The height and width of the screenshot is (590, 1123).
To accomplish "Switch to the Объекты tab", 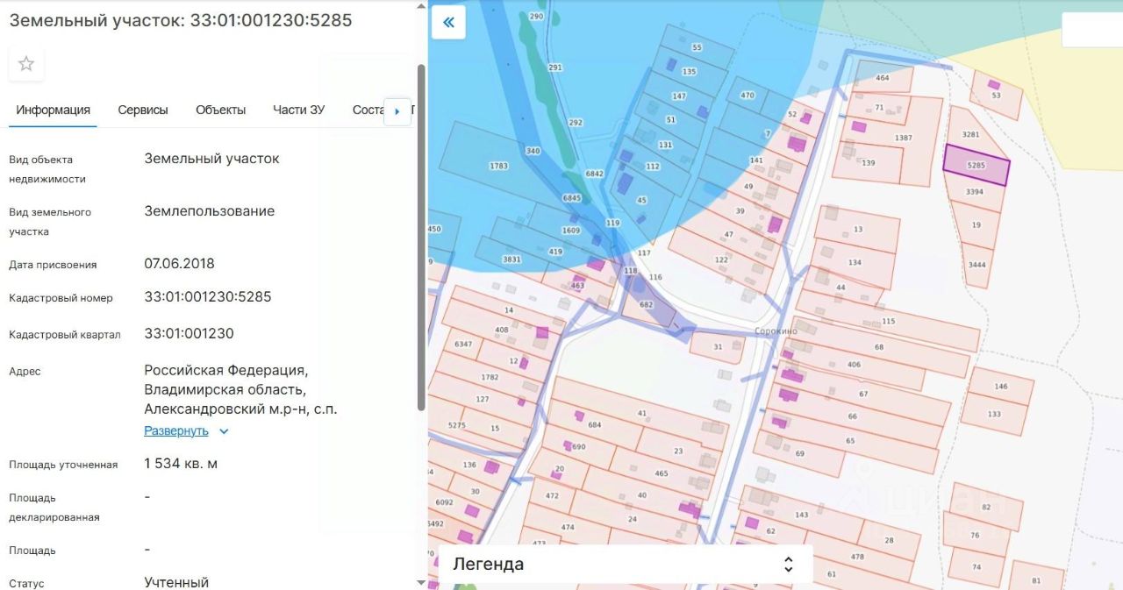I will 220,110.
